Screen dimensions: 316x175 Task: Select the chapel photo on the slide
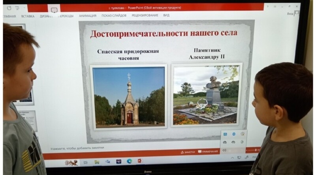(x=128, y=96)
